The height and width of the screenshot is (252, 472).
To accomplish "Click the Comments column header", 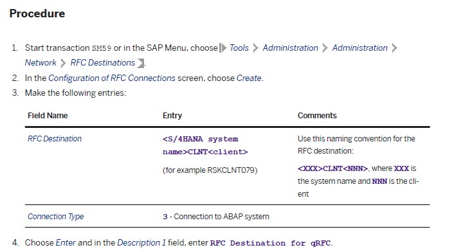I will pyautogui.click(x=317, y=116).
